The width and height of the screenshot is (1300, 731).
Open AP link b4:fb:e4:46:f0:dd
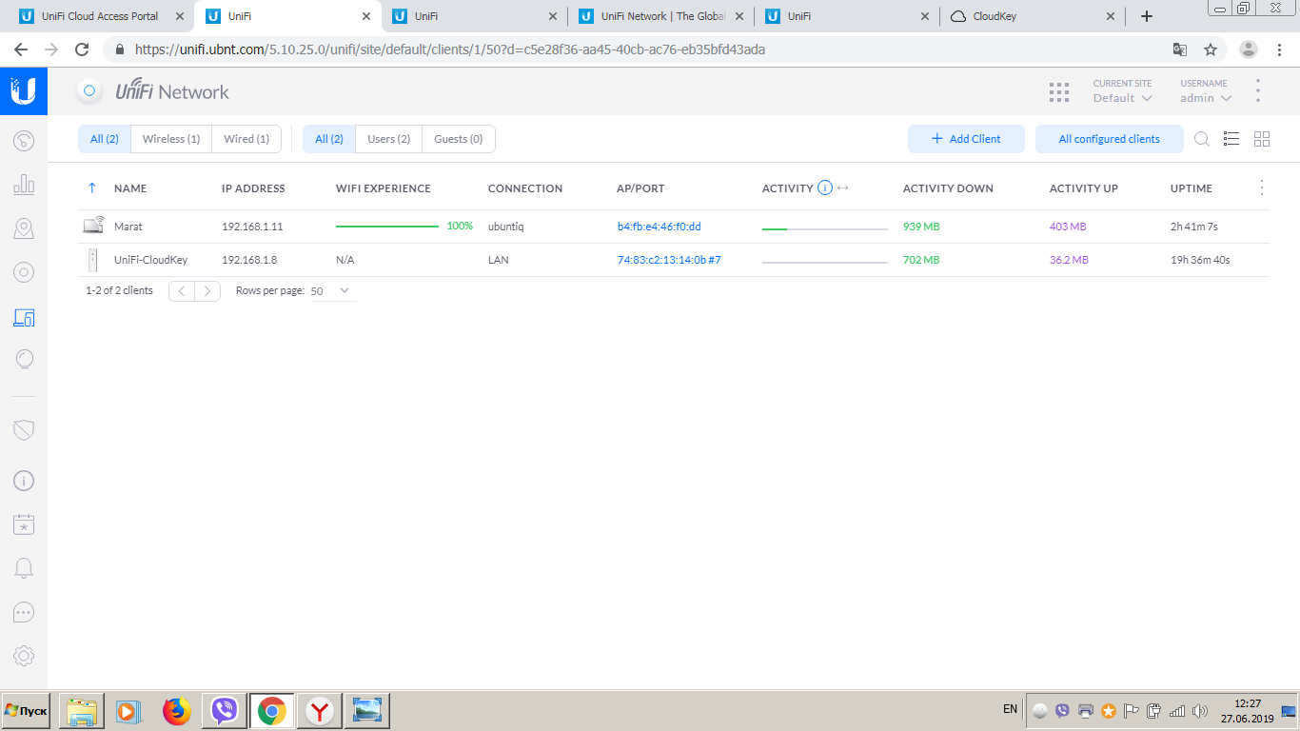click(660, 227)
